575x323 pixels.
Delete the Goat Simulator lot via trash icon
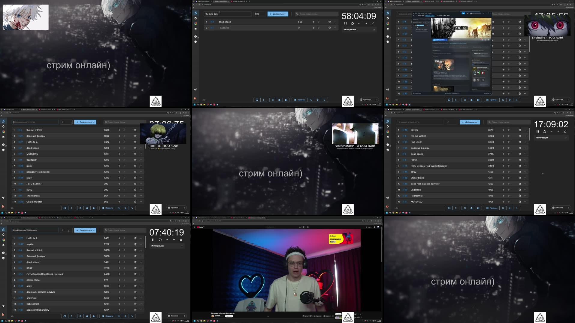pos(135,202)
